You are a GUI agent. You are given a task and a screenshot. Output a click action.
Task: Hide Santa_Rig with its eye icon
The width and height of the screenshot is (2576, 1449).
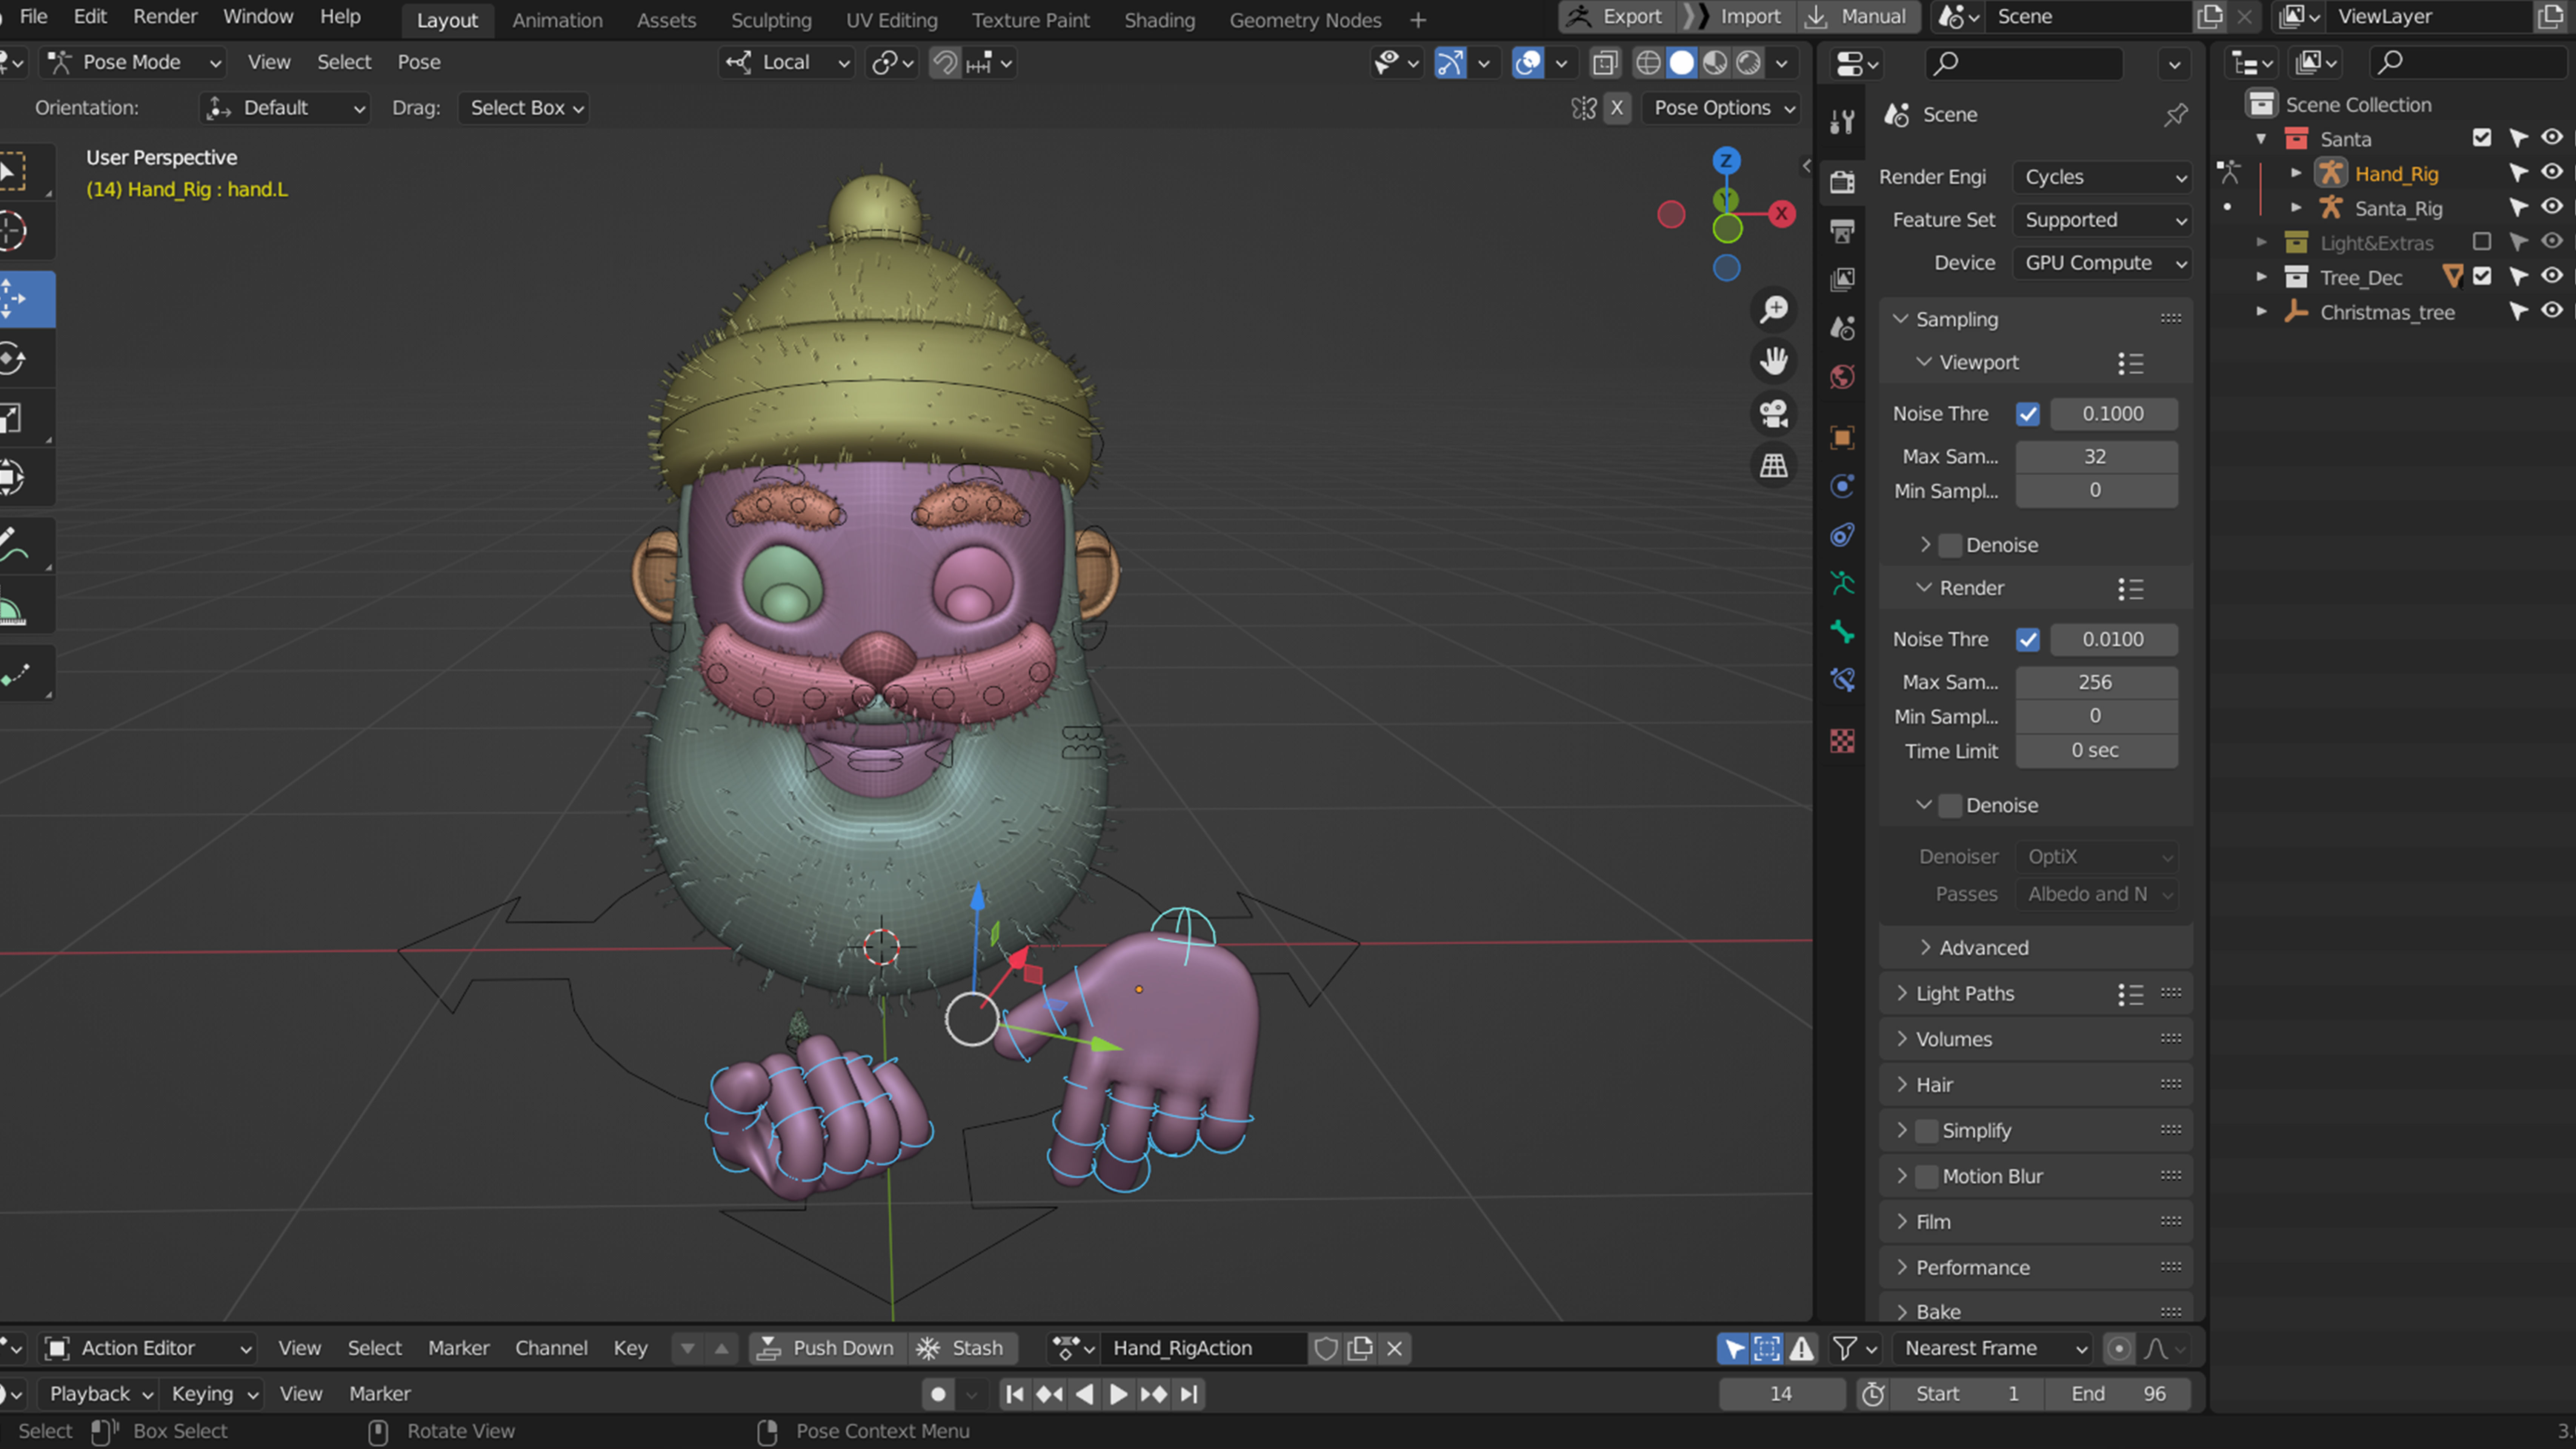[2552, 207]
